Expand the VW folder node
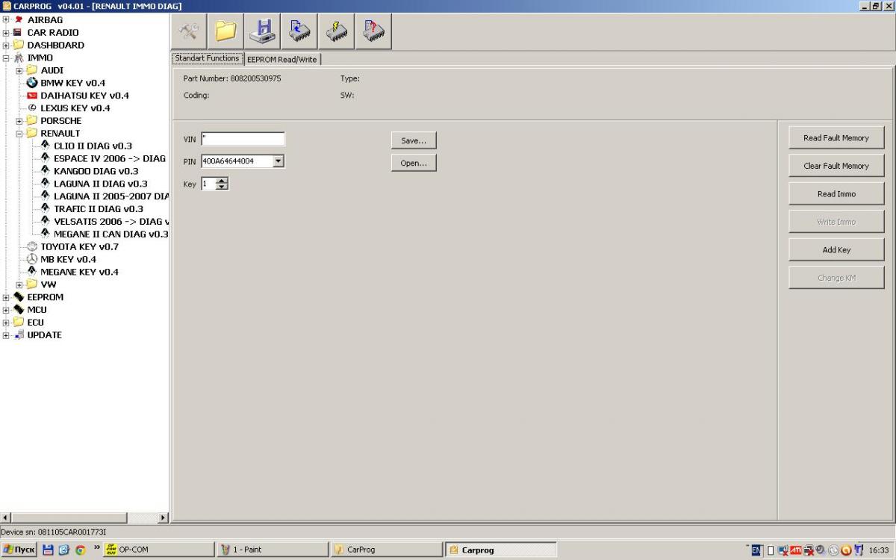 click(x=19, y=284)
